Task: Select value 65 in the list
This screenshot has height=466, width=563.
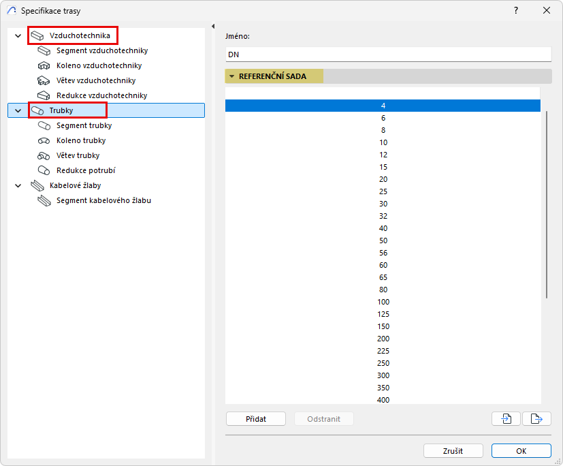Action: click(383, 277)
